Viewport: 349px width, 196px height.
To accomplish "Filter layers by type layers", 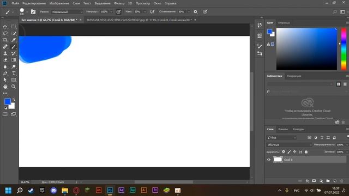I will pyautogui.click(x=322, y=138).
